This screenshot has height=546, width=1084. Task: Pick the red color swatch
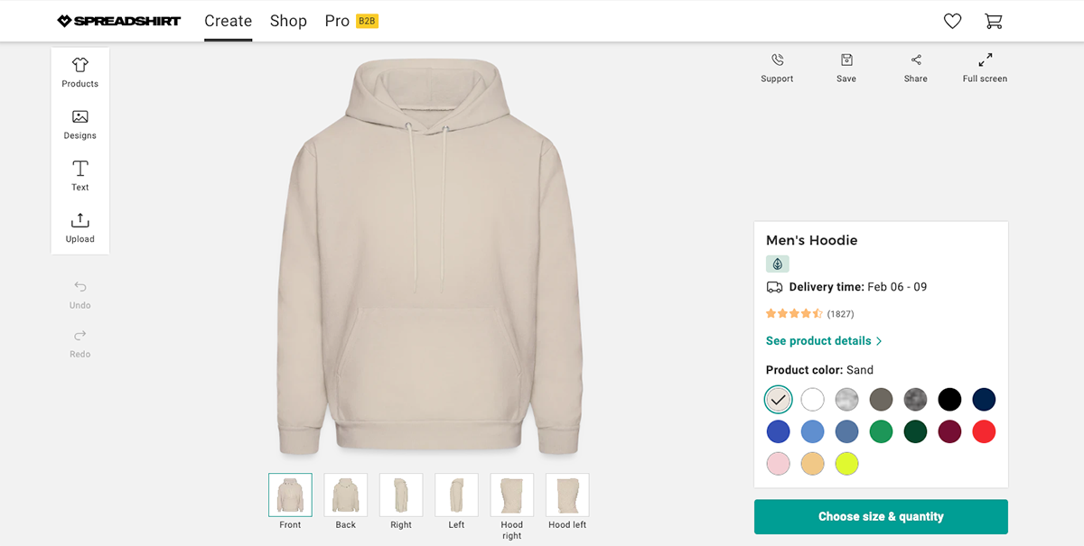pyautogui.click(x=984, y=431)
